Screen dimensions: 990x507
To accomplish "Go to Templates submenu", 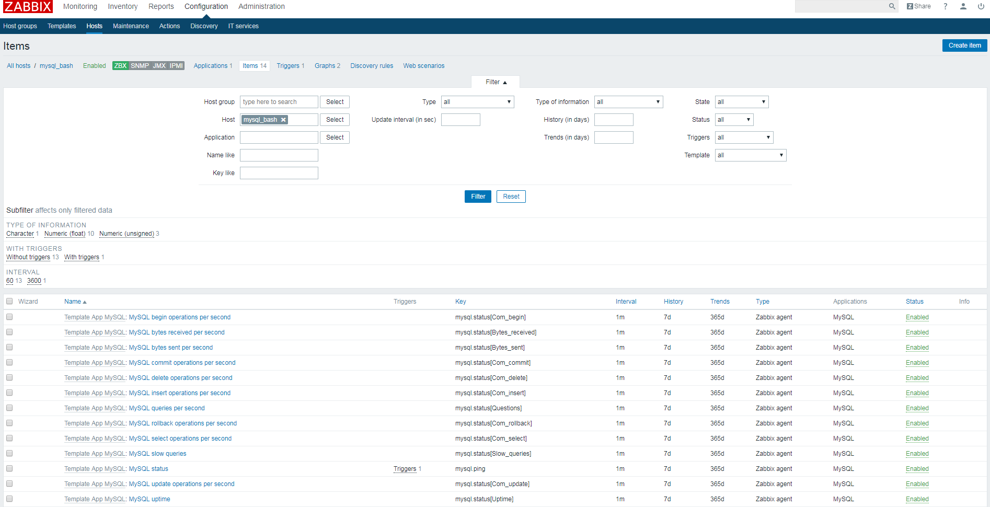I will (62, 26).
